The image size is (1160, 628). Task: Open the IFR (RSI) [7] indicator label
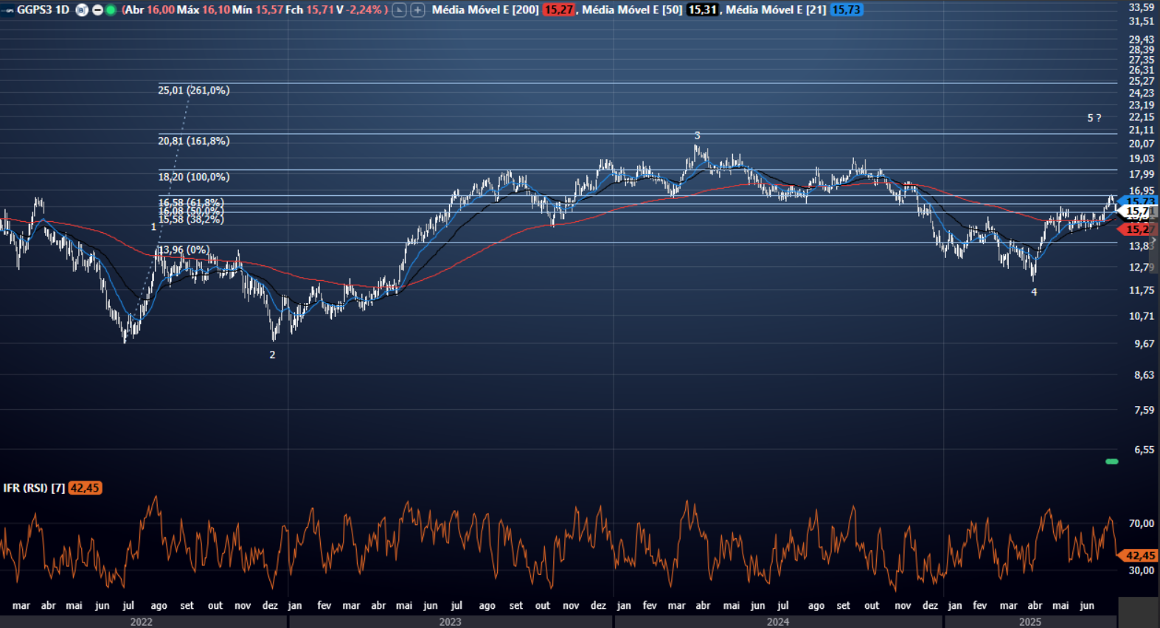(x=34, y=488)
